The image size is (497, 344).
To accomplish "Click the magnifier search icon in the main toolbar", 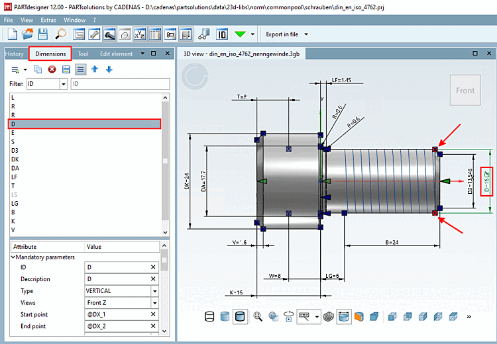I will pos(60,34).
